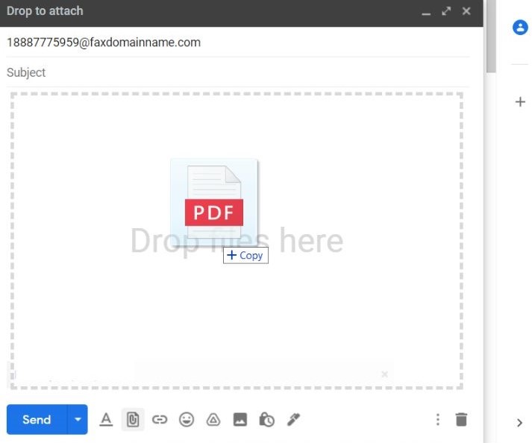This screenshot has width=532, height=443.
Task: Click the Subject field
Action: (x=238, y=72)
